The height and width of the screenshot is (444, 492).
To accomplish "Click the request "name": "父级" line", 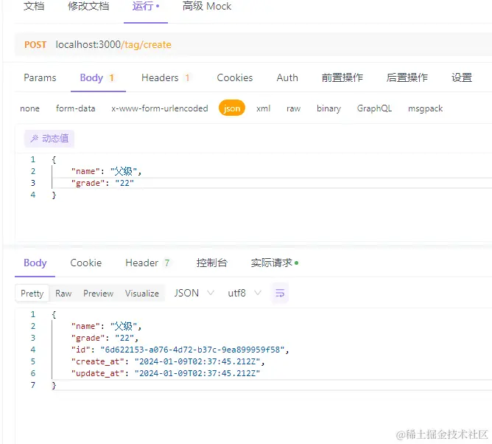I will pyautogui.click(x=106, y=171).
